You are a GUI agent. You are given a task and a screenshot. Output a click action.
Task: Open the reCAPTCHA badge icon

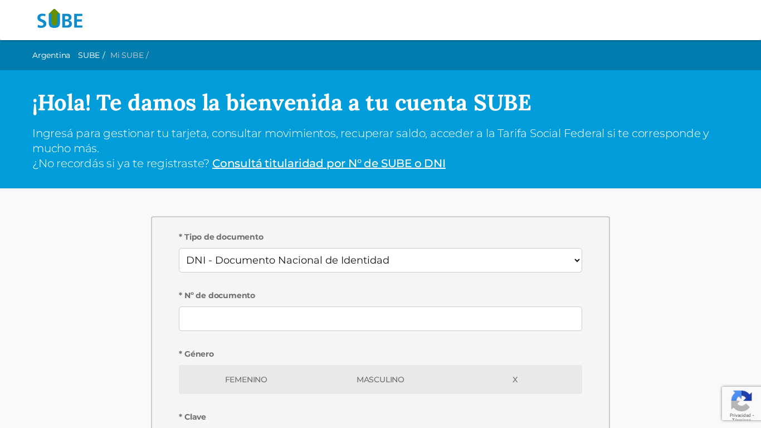741,401
